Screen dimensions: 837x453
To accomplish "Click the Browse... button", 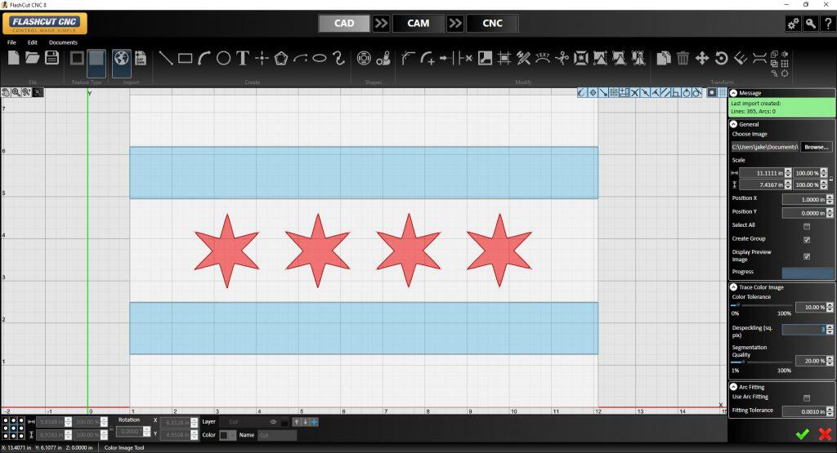I will pyautogui.click(x=816, y=147).
